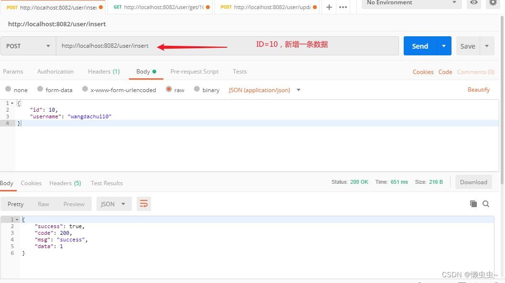Open a new request tab with plus icon
The image size is (505, 283).
(329, 7)
